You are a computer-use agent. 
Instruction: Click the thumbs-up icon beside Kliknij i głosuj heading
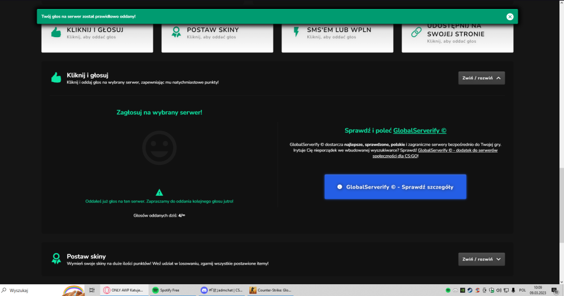(56, 78)
